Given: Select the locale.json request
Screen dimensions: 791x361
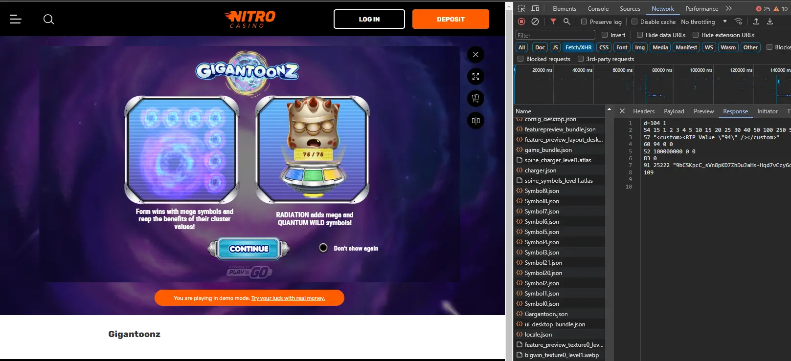Looking at the screenshot, I should (560, 335).
